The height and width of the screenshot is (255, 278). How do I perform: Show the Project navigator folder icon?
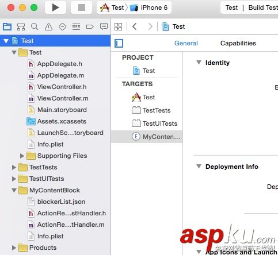point(7,26)
